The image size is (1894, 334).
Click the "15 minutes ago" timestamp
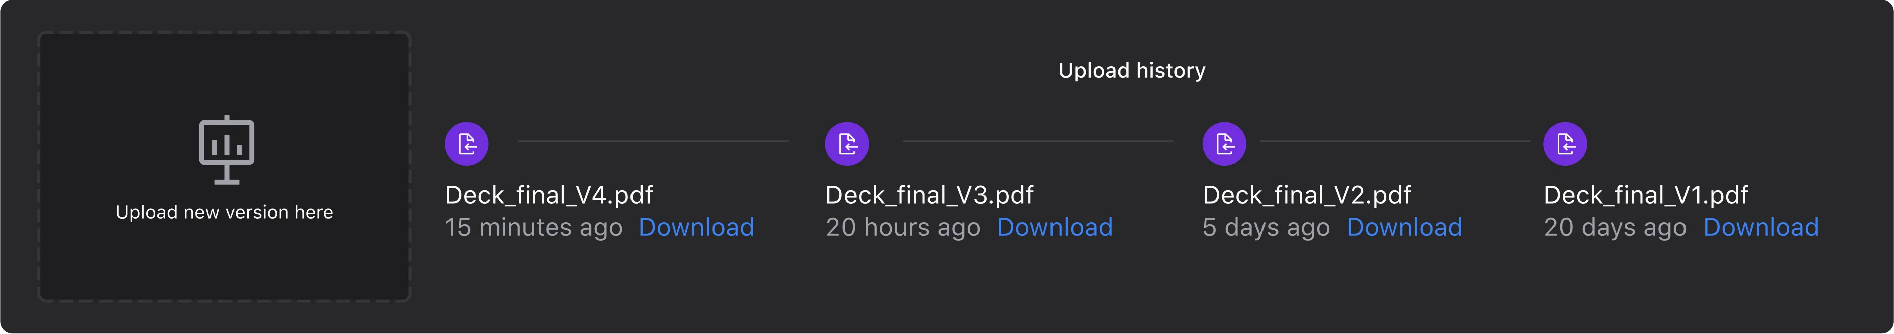[x=533, y=227]
